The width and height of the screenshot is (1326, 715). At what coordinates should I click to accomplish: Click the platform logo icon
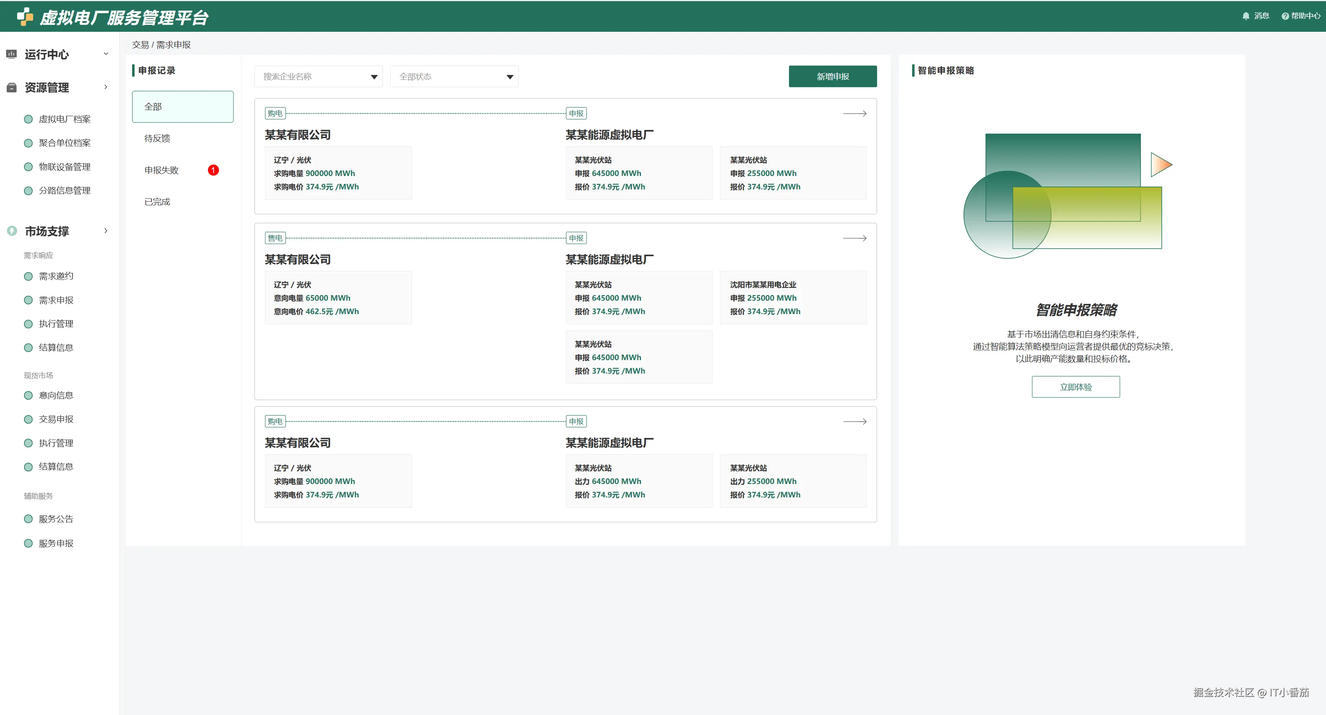[25, 16]
